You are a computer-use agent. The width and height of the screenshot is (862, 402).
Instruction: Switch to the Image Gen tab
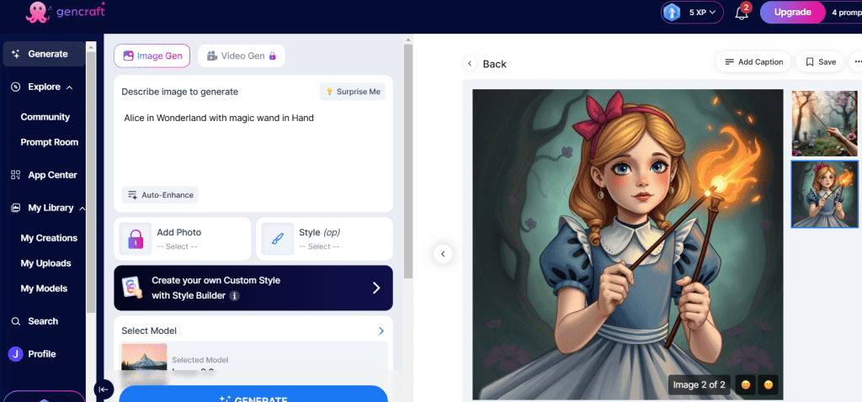152,56
